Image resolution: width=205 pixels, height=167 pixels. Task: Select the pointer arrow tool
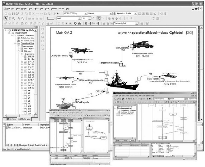tap(3, 19)
